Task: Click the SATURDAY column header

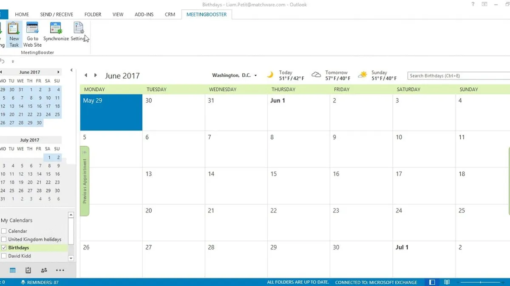Action: click(408, 89)
